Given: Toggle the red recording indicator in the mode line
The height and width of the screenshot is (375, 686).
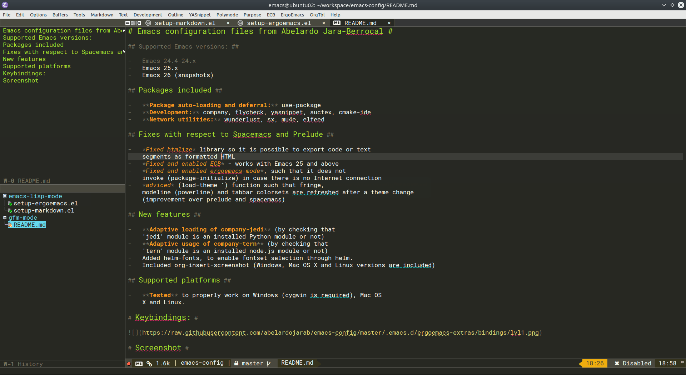Looking at the screenshot, I should (129, 363).
